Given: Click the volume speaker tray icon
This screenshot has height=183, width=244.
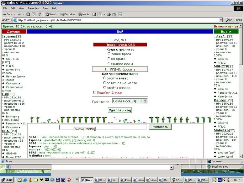Looking at the screenshot, I should 215,180.
